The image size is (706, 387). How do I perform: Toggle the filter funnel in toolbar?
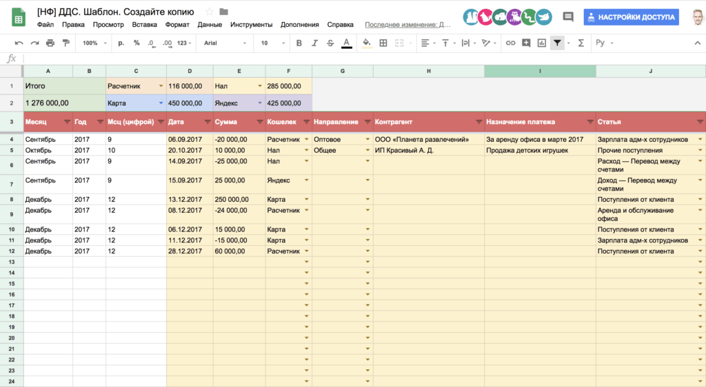557,43
